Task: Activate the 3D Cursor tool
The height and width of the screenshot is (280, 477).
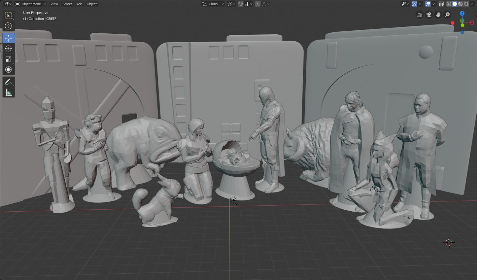Action: point(9,26)
